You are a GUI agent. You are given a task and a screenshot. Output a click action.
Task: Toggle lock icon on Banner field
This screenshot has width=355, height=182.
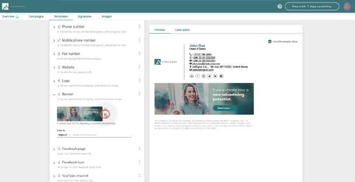[59, 94]
